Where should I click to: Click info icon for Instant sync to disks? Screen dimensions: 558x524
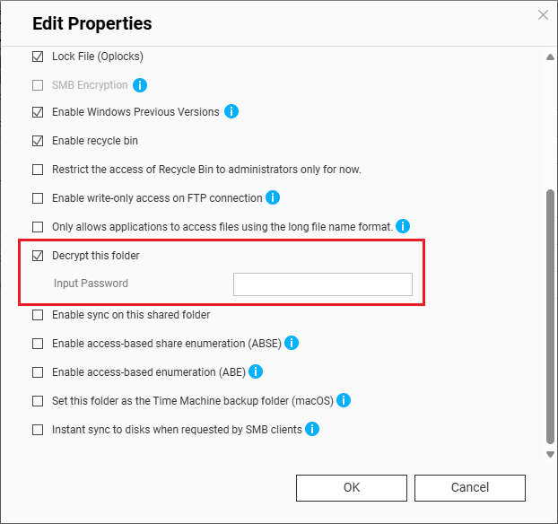[312, 429]
